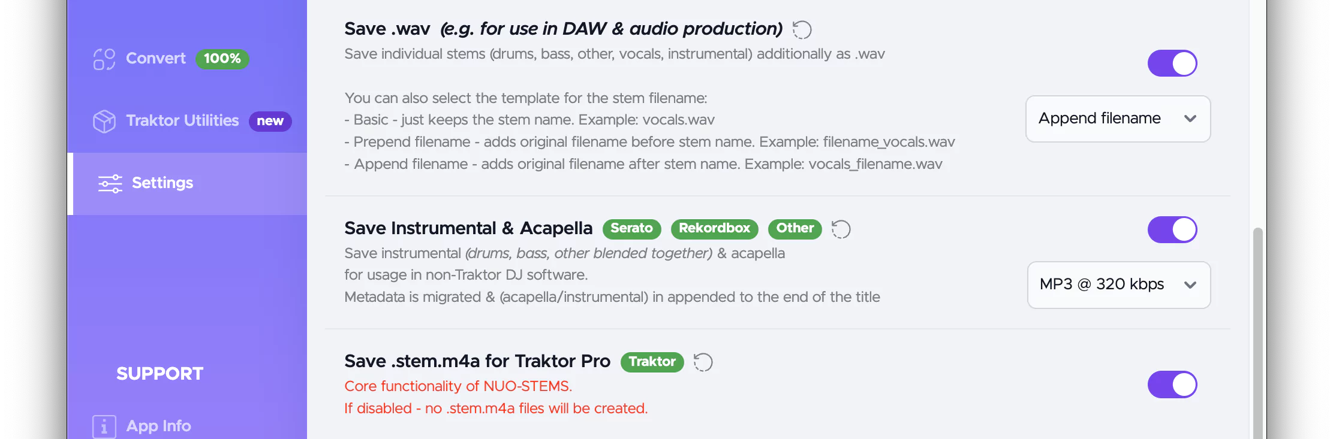Viewport: 1333px width, 439px height.
Task: Click the App Info icon
Action: pyautogui.click(x=104, y=426)
